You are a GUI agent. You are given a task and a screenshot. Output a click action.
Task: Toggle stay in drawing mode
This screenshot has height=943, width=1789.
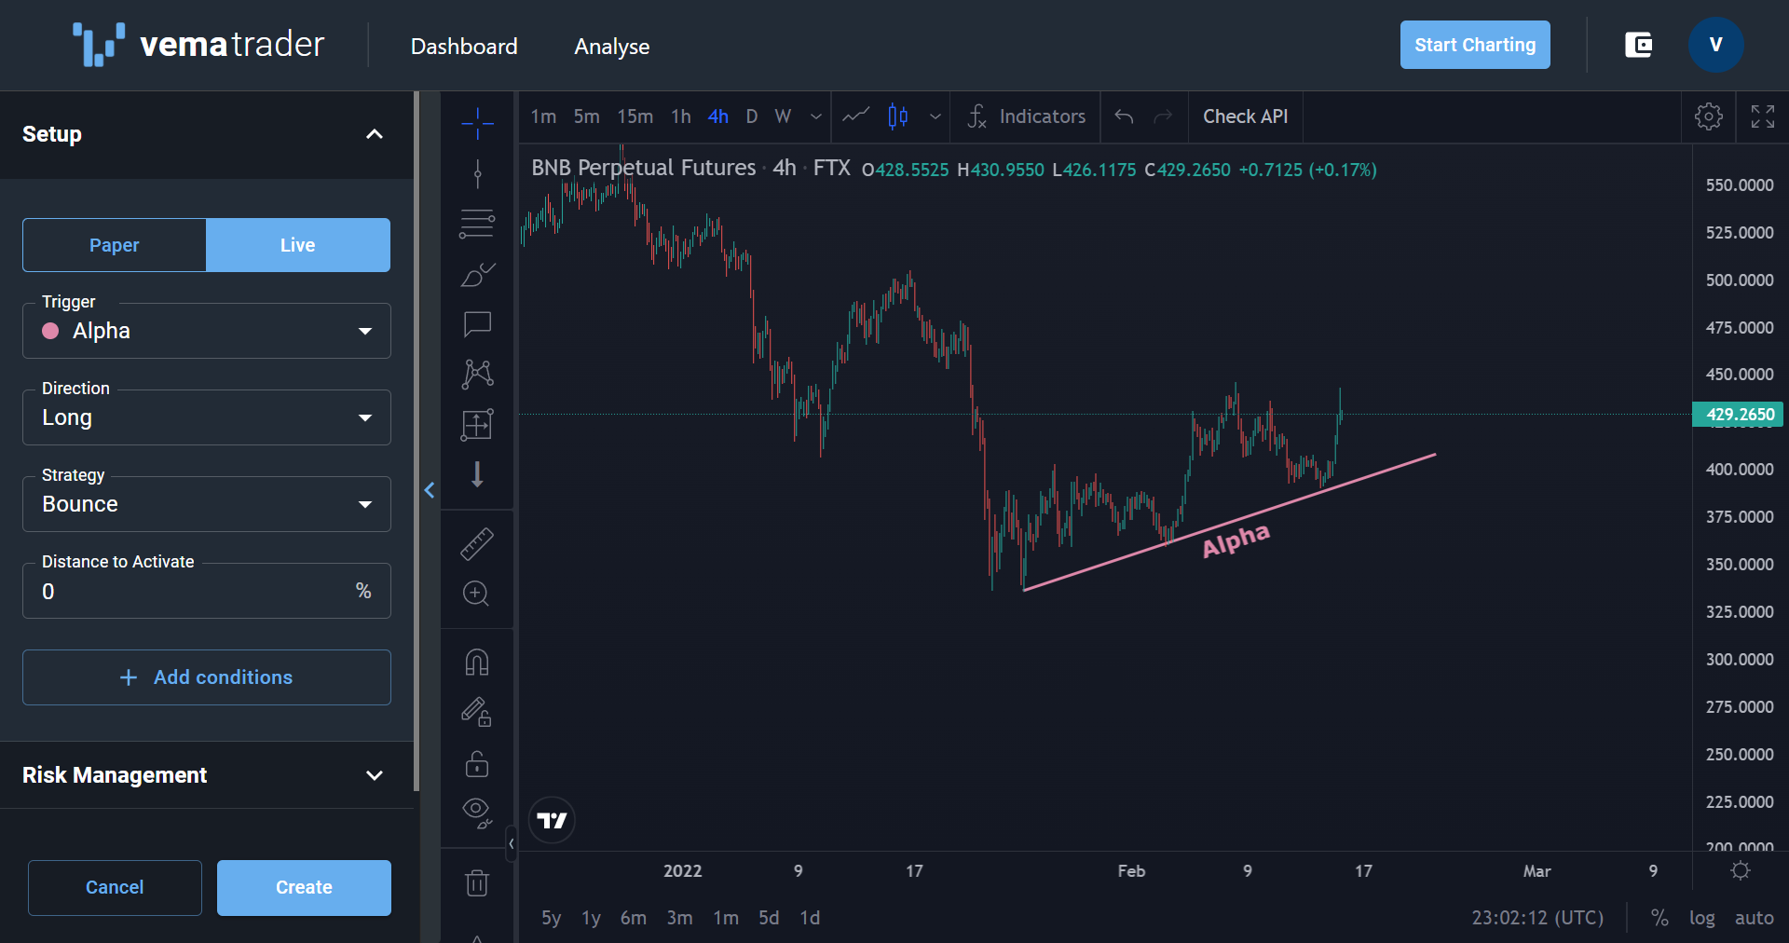tap(477, 713)
